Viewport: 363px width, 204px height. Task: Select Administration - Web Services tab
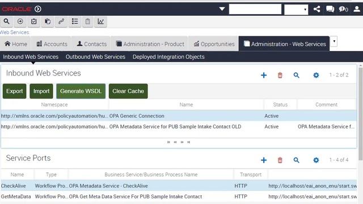coord(285,44)
